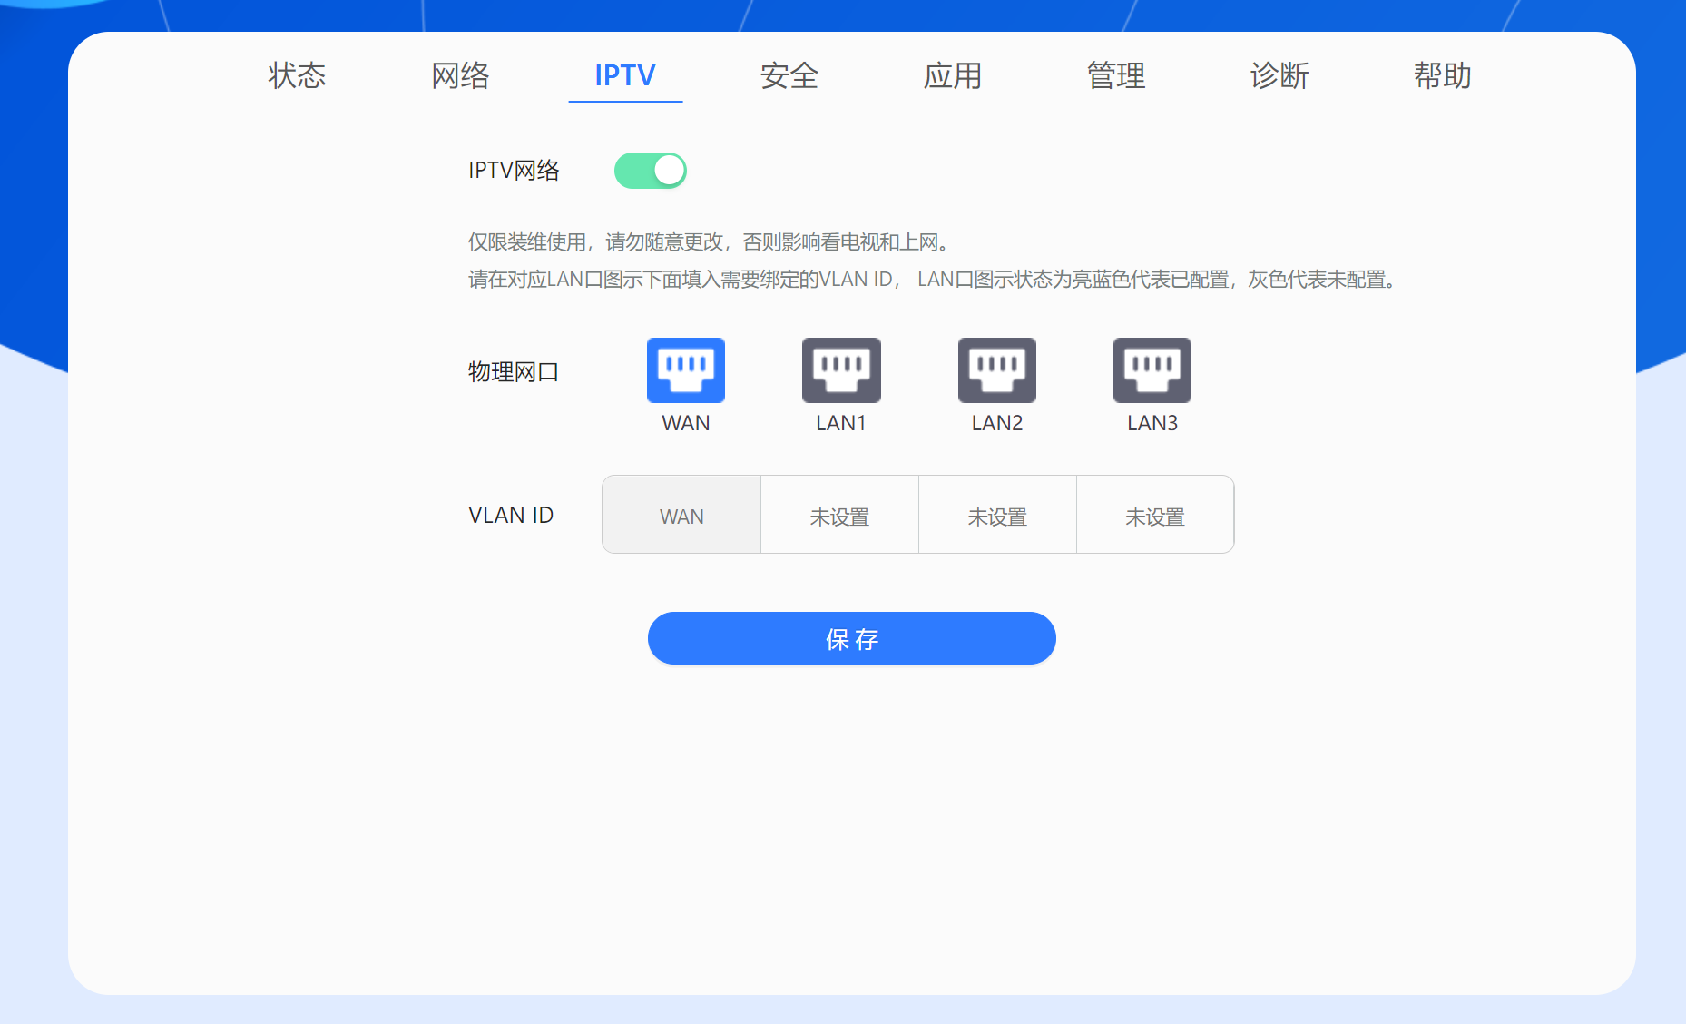Viewport: 1686px width, 1024px height.
Task: Open the 安全 tab
Action: click(789, 75)
